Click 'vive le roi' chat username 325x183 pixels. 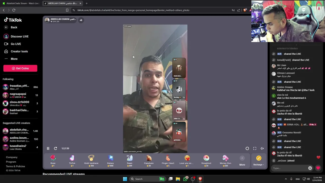[282, 95]
